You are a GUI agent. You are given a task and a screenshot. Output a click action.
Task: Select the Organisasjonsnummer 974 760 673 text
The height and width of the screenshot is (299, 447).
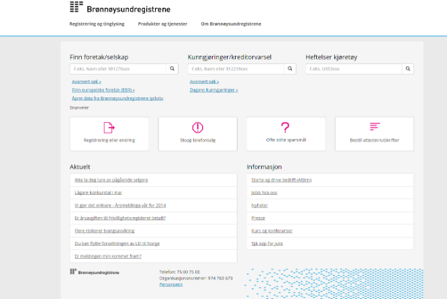click(x=196, y=278)
